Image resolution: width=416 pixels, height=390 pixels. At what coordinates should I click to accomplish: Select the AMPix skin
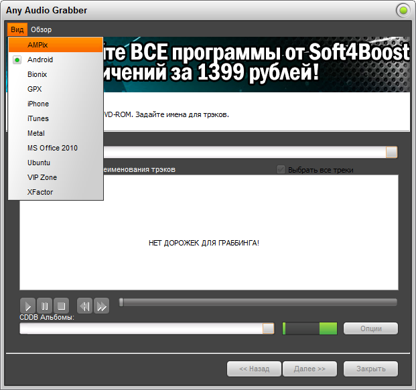pyautogui.click(x=56, y=45)
